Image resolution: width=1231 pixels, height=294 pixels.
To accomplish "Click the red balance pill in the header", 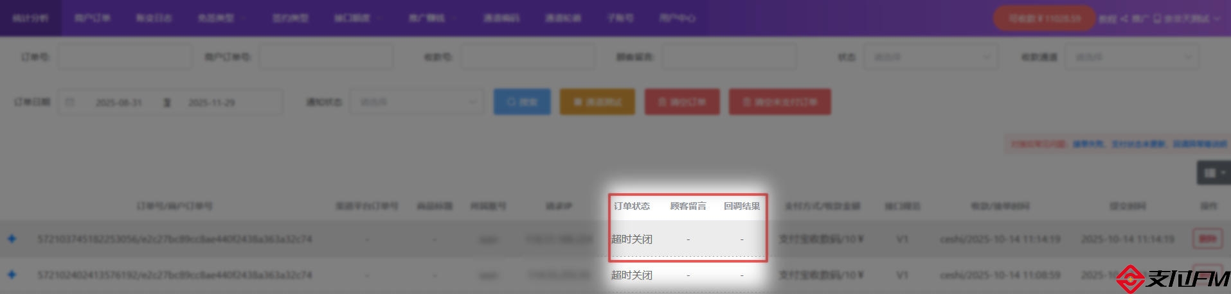I will click(1044, 19).
